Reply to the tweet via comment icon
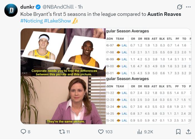 pyautogui.click(x=24, y=132)
